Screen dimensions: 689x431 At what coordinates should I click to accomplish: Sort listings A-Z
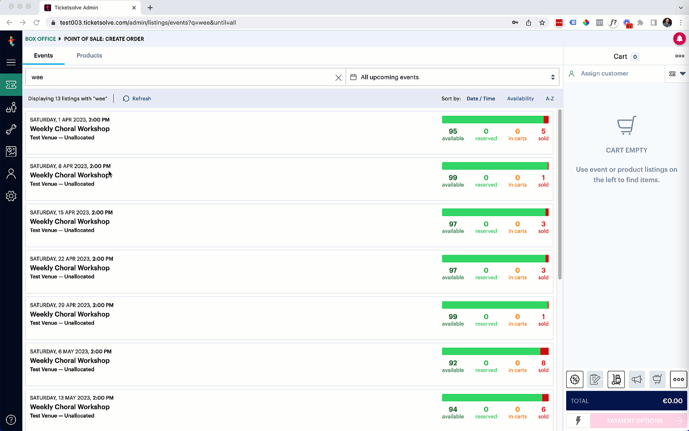550,99
